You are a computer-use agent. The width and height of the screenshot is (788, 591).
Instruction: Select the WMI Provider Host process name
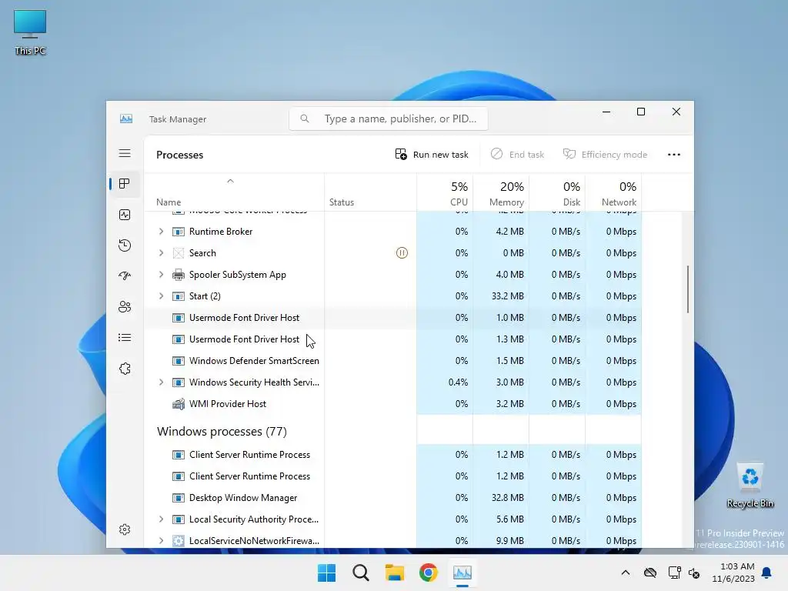click(x=228, y=403)
